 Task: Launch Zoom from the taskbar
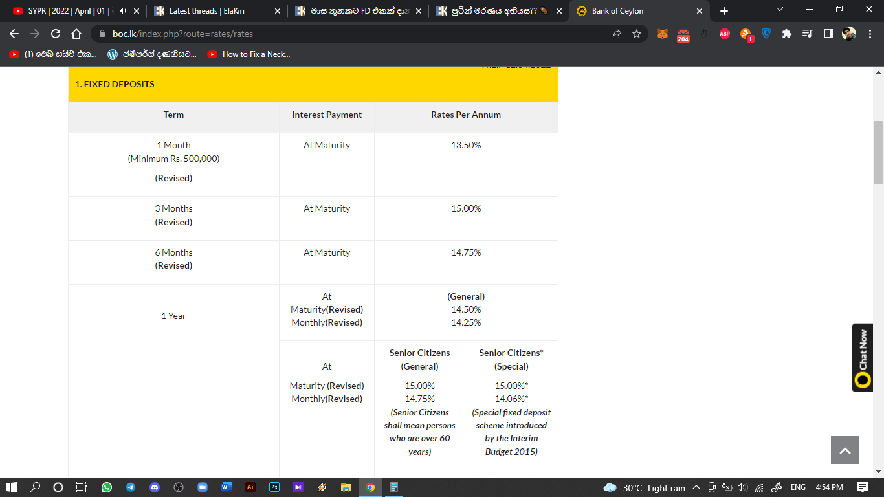click(202, 487)
